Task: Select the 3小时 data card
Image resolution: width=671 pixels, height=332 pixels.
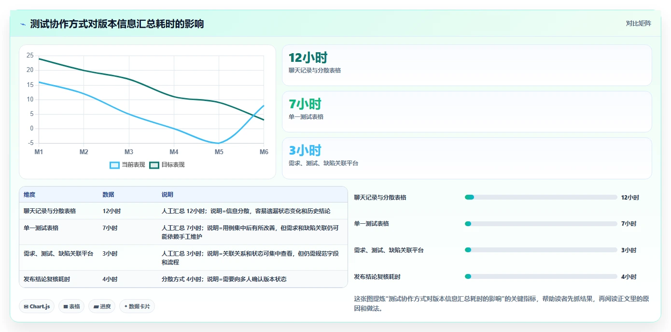Action: tap(467, 158)
